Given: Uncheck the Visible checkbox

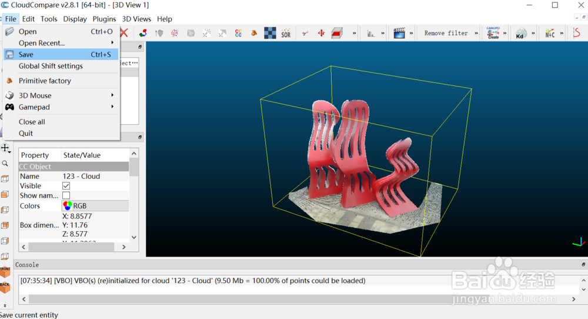Looking at the screenshot, I should click(x=66, y=186).
